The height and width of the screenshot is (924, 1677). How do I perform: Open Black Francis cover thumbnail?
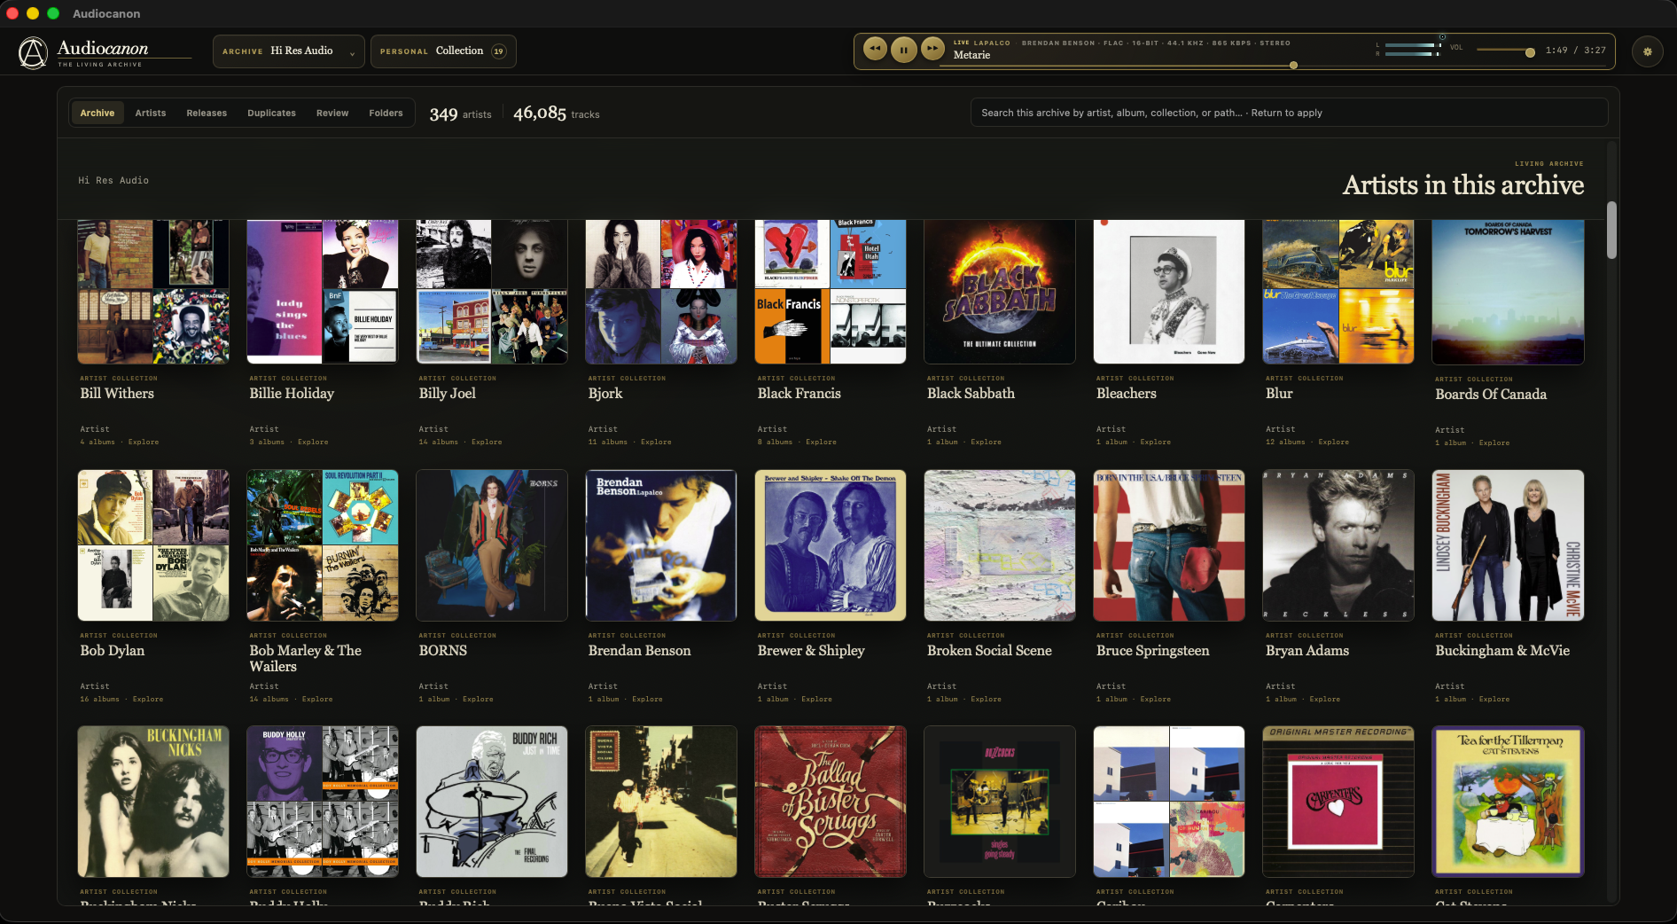[x=831, y=292]
